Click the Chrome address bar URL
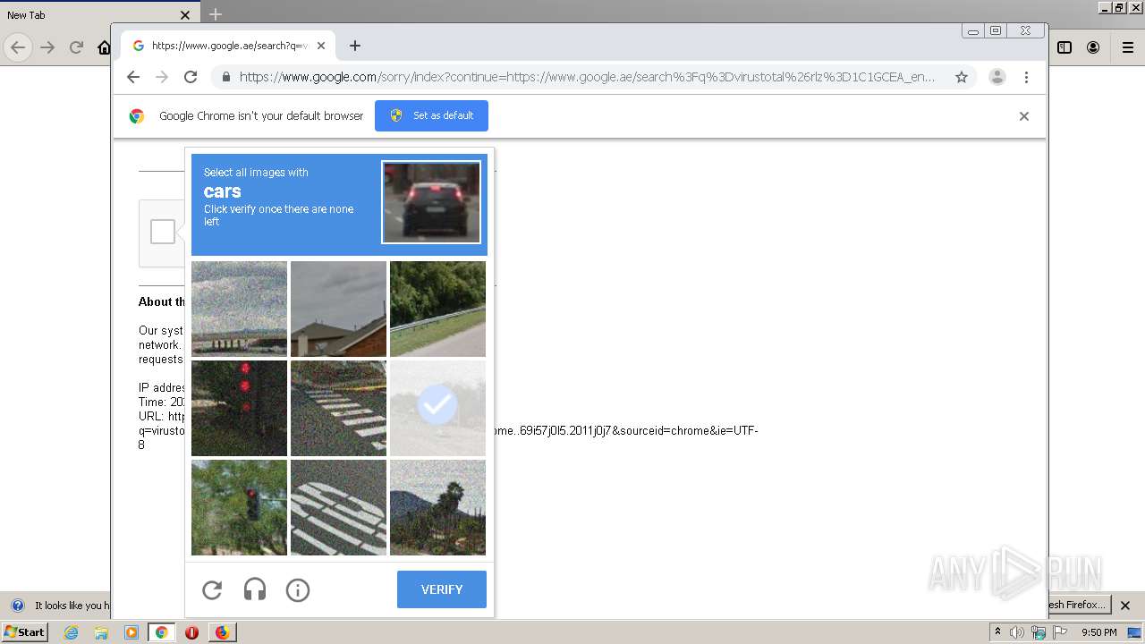This screenshot has height=644, width=1145. [587, 77]
